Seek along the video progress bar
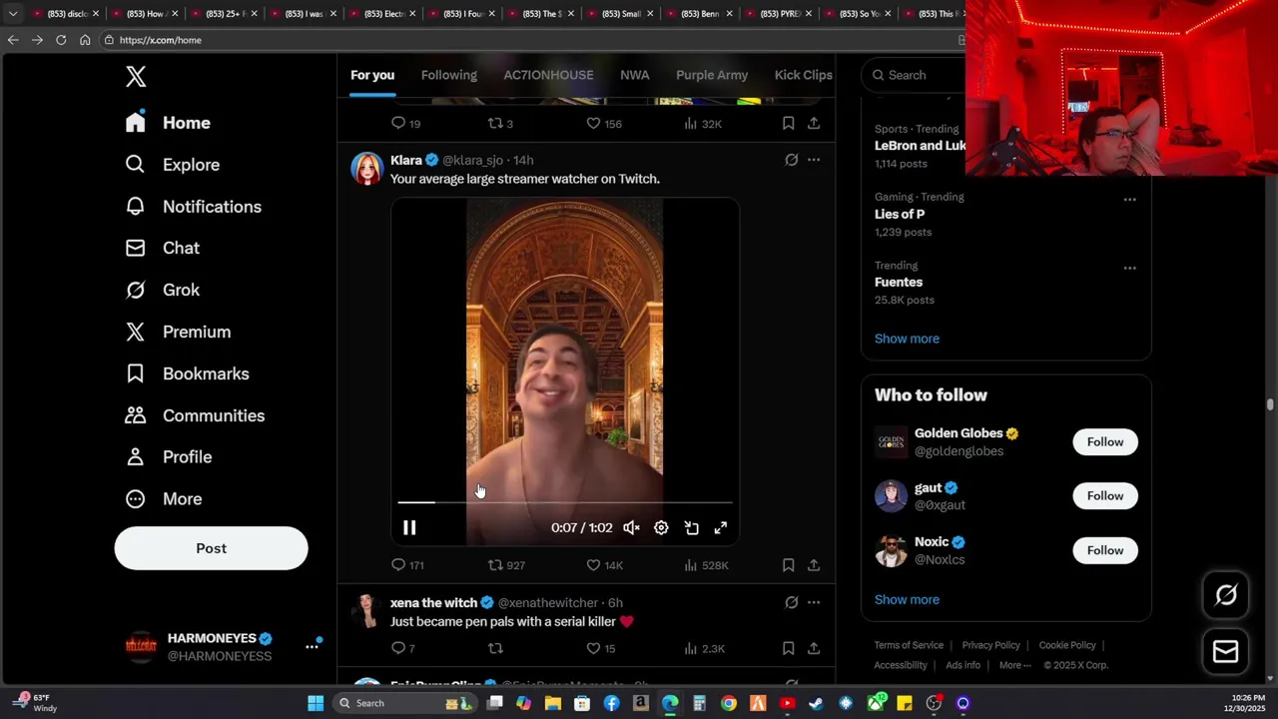 pos(565,502)
